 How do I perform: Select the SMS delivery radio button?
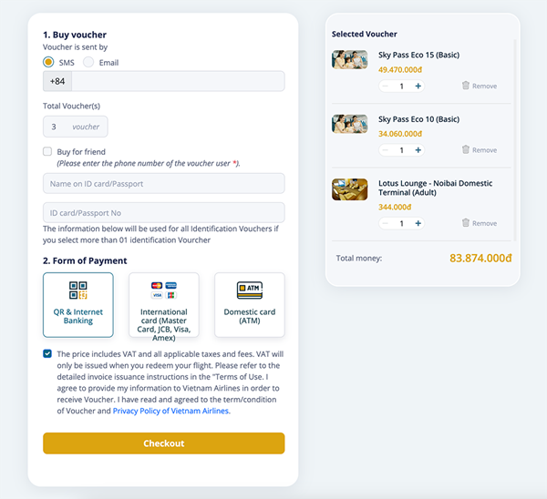coord(48,62)
